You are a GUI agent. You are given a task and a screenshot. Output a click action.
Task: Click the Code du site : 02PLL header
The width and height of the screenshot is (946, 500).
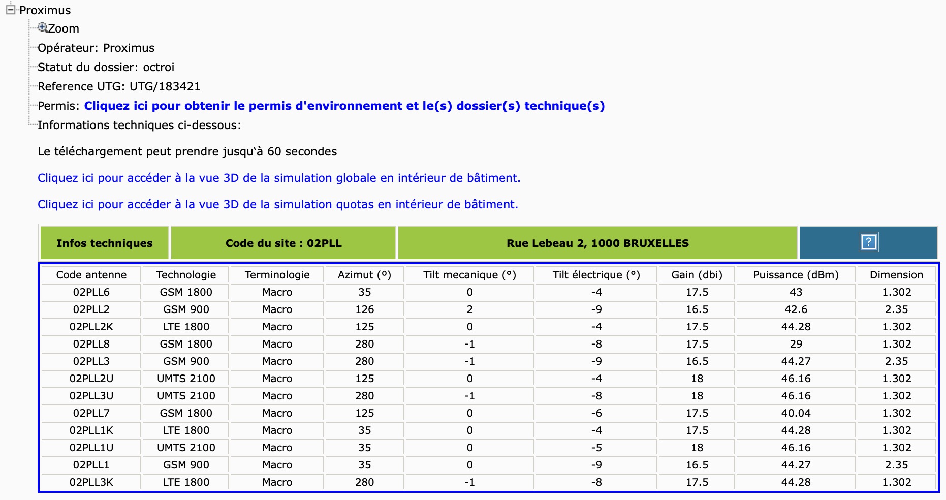283,243
